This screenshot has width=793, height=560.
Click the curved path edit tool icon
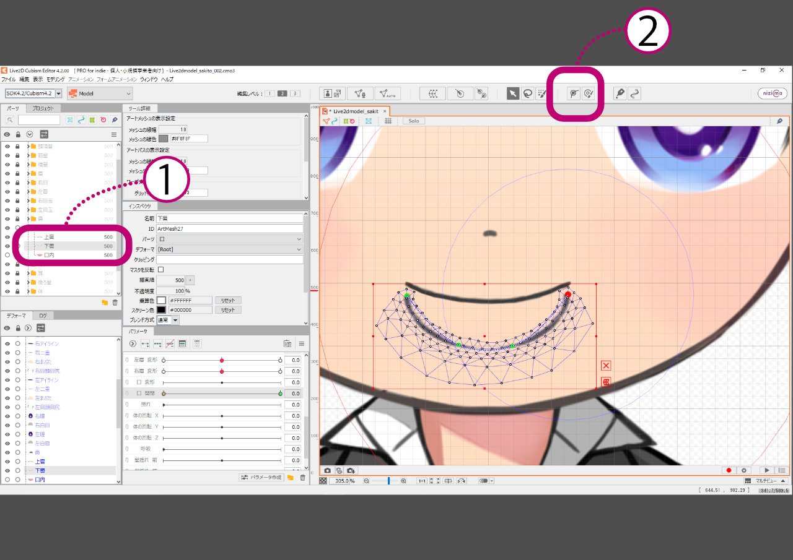pos(634,93)
